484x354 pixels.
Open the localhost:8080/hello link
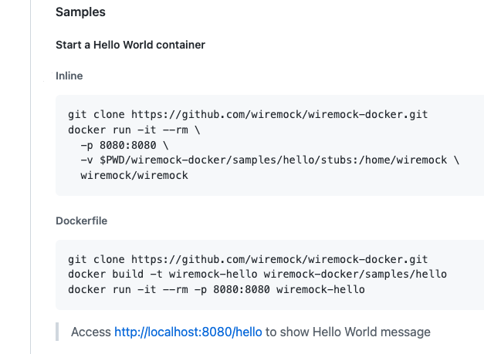pos(188,332)
